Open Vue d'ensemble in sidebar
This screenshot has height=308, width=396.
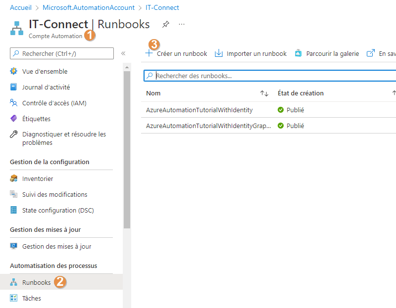click(45, 71)
